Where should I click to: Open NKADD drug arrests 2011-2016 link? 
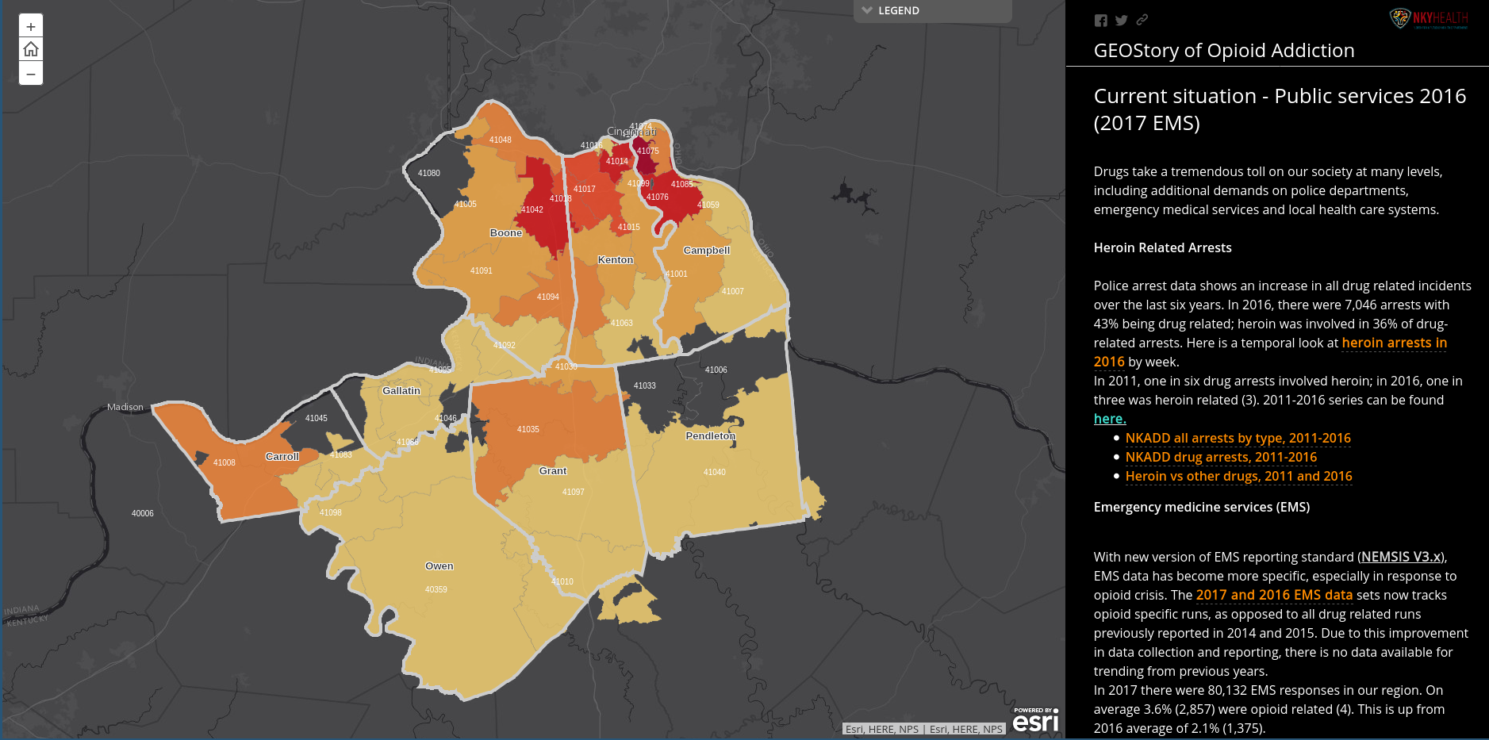pos(1221,458)
